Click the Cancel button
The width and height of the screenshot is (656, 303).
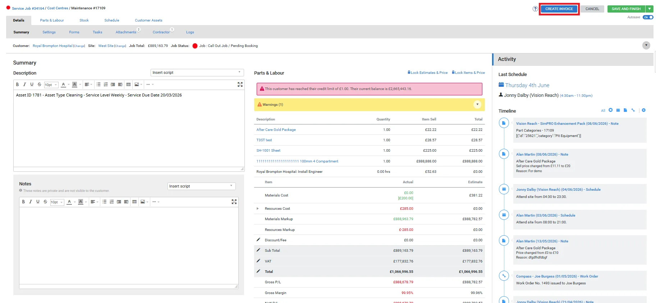pyautogui.click(x=592, y=9)
